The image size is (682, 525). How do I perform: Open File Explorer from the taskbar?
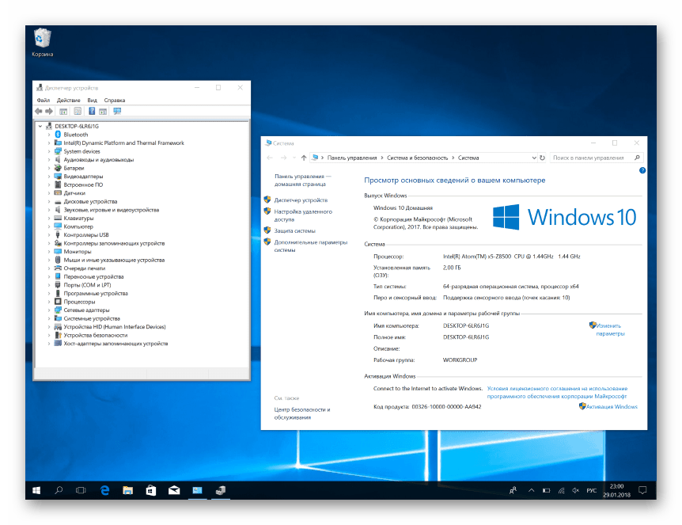[128, 491]
